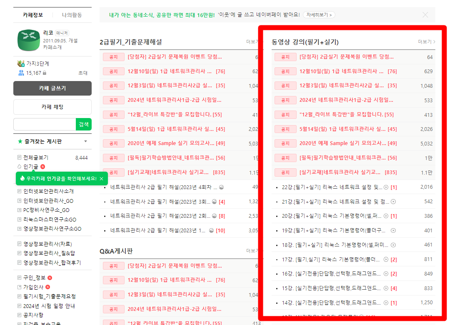
Task: Click the green 검색 button
Action: [84, 124]
